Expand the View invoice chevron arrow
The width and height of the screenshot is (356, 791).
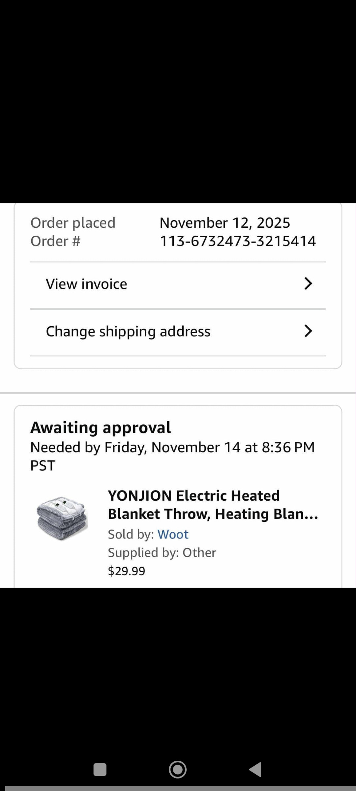tap(308, 283)
